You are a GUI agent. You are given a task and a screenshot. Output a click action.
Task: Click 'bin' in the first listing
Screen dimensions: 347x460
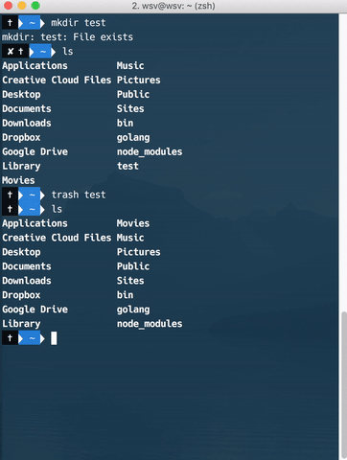[x=125, y=124]
